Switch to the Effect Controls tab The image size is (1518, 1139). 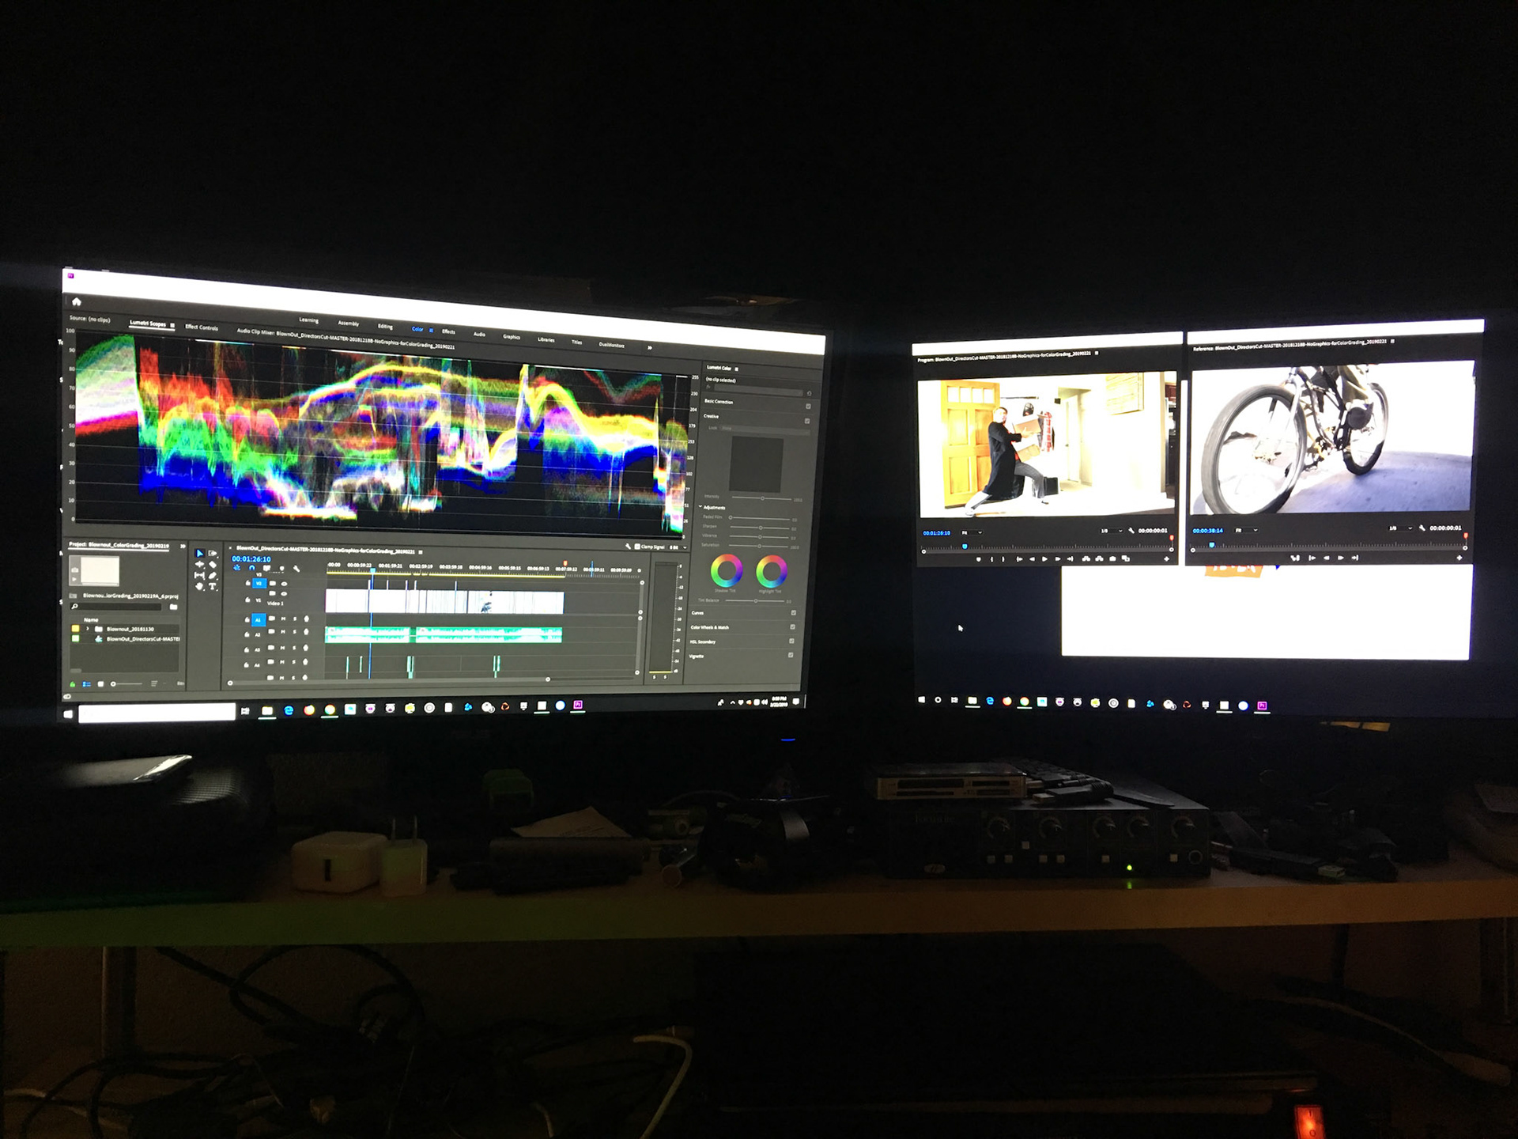click(x=202, y=327)
